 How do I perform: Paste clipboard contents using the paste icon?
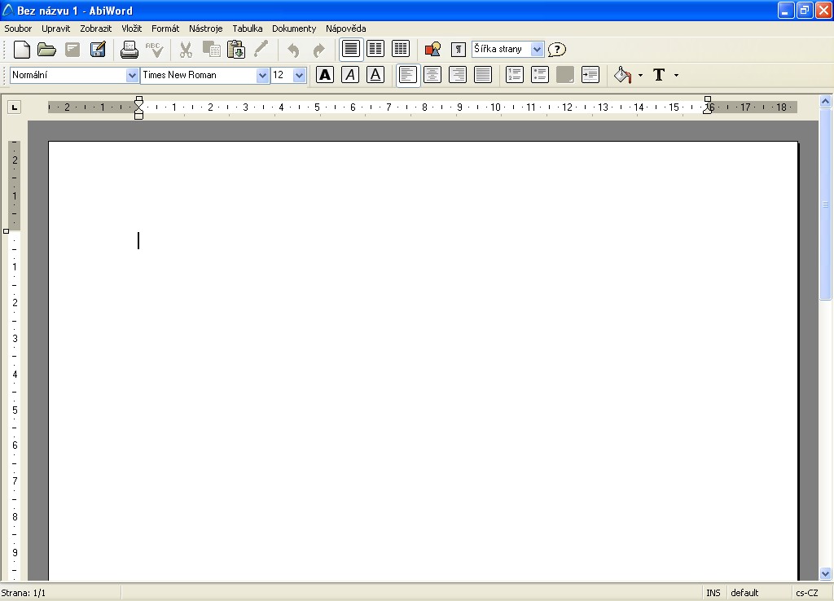(235, 50)
